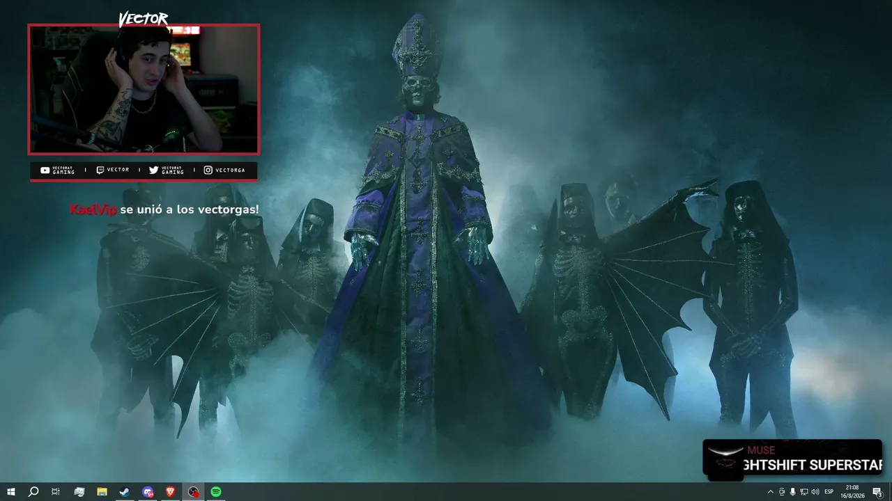Screen dimensions: 892x501
Task: Click the YouTube icon in the social bar
Action: (x=45, y=170)
